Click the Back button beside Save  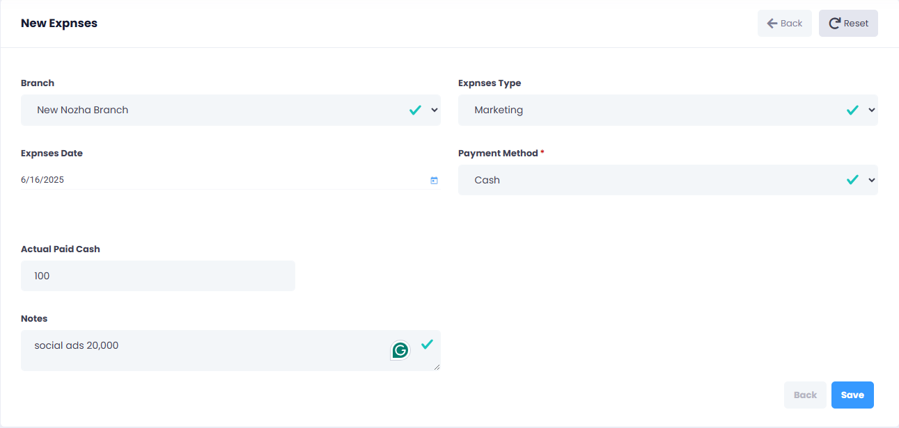805,395
